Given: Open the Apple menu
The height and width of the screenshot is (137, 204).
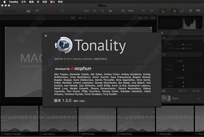Looking at the screenshot, I should tap(4, 2).
